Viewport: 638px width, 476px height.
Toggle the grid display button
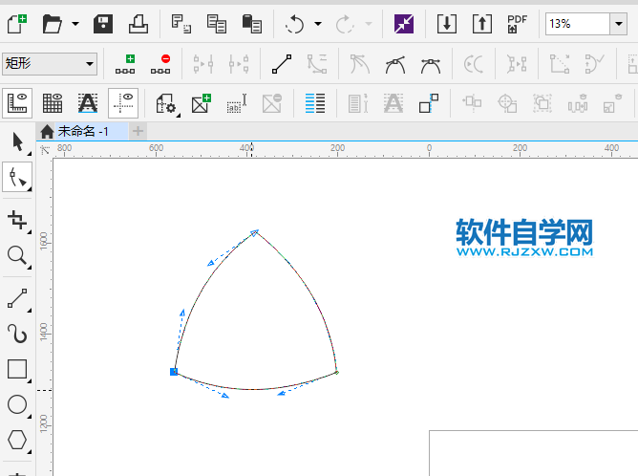[x=53, y=102]
